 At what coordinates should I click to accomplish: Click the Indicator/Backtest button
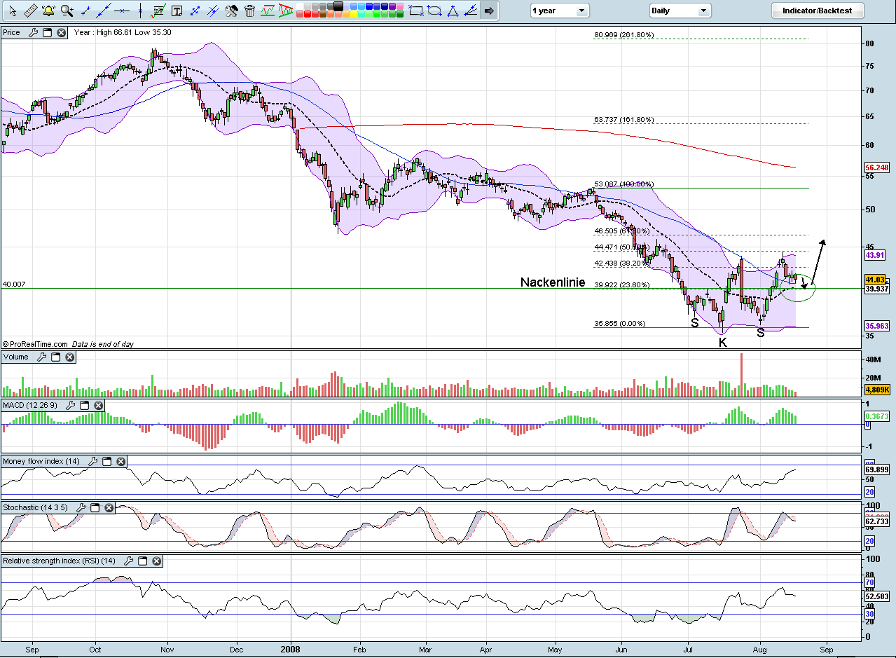coord(817,11)
